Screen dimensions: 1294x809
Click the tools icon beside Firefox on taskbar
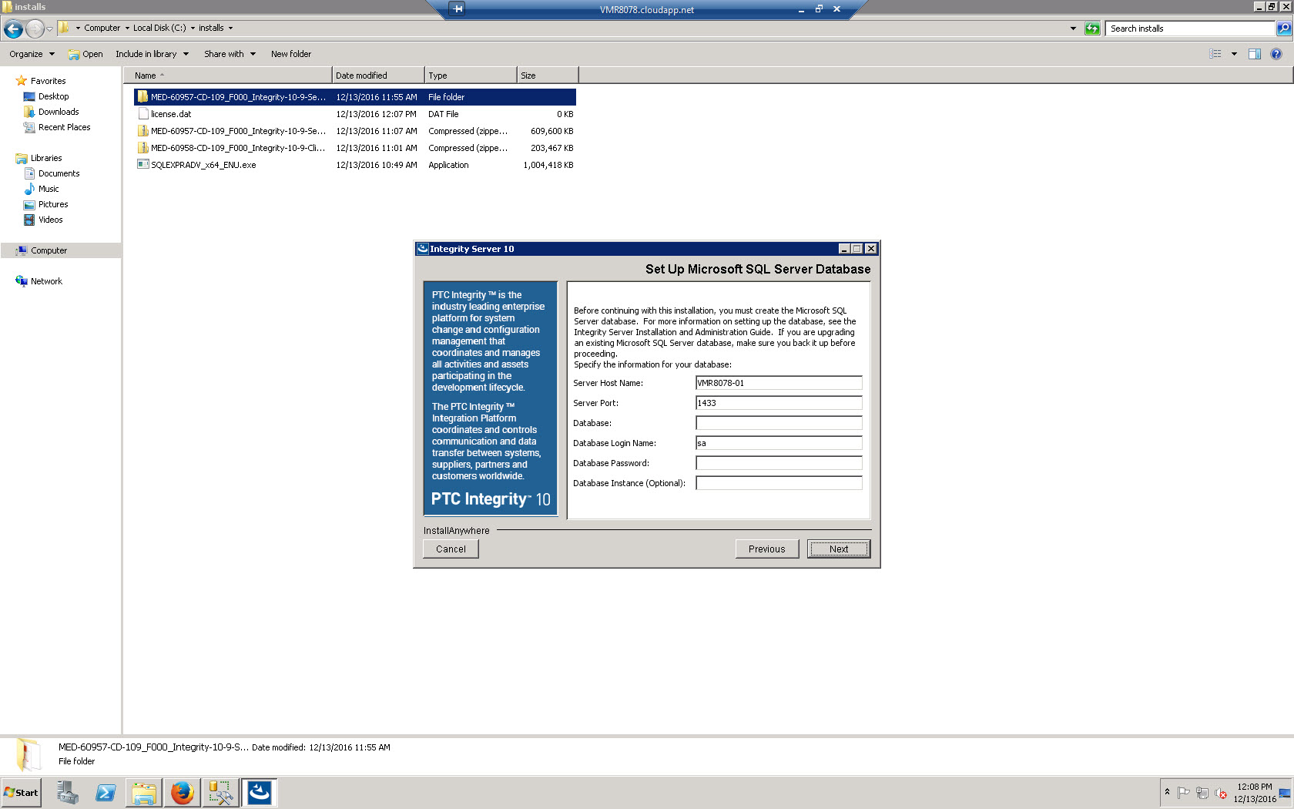click(220, 792)
